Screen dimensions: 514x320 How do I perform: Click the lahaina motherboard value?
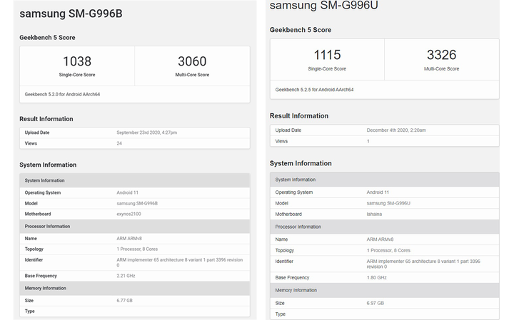pyautogui.click(x=376, y=214)
